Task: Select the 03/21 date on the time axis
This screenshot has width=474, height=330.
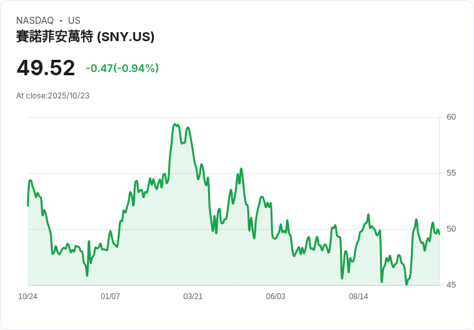Action: coord(193,297)
